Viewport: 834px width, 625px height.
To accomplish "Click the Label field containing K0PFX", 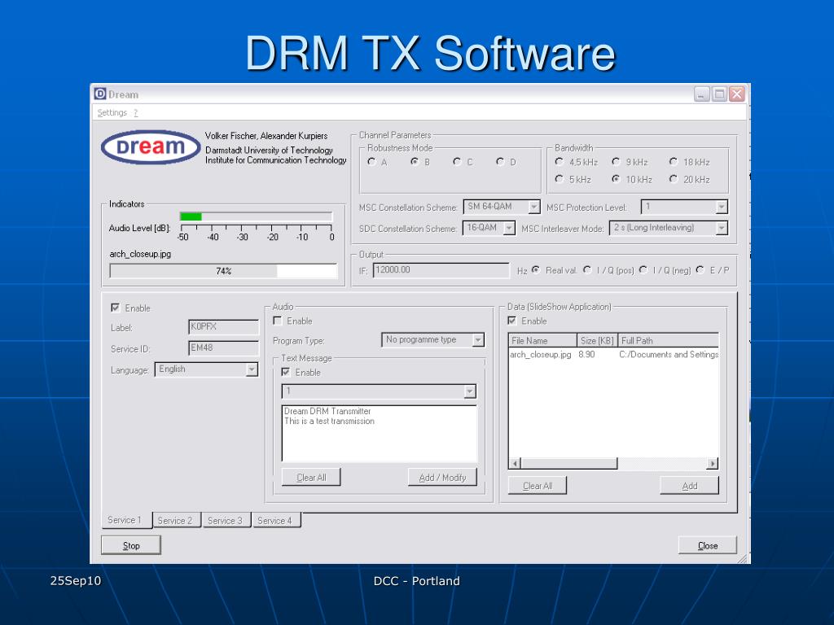I will [223, 327].
